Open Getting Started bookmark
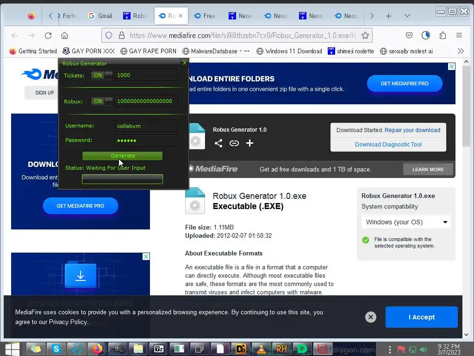 point(33,51)
